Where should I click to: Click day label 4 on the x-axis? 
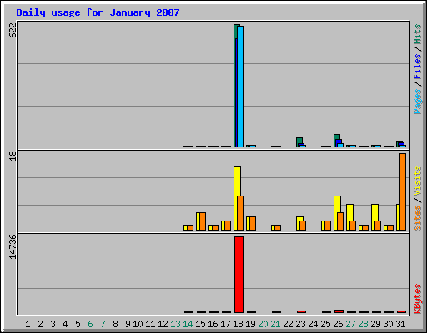click(65, 324)
